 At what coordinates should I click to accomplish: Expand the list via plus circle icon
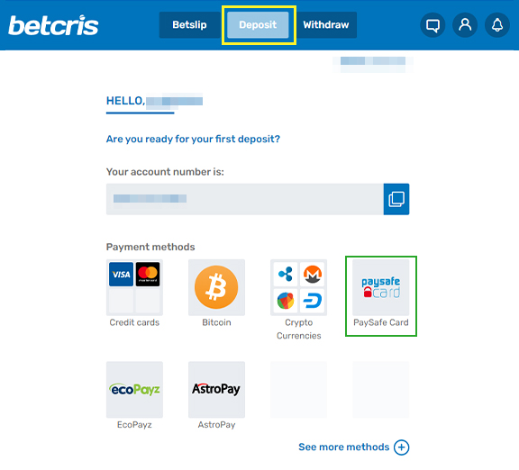(402, 447)
